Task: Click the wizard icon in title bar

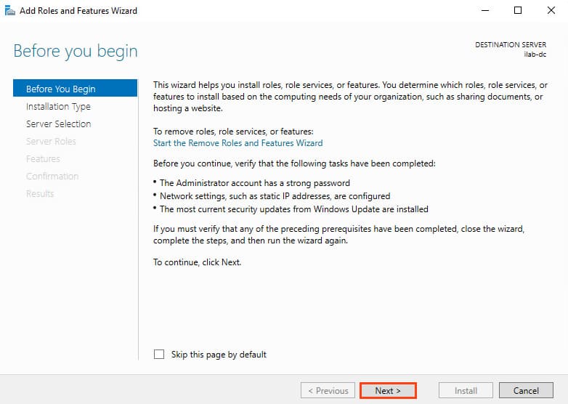Action: pos(9,11)
